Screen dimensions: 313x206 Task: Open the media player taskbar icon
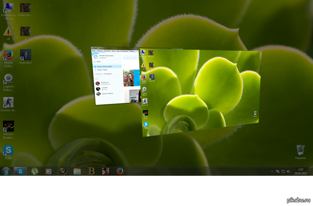49,171
